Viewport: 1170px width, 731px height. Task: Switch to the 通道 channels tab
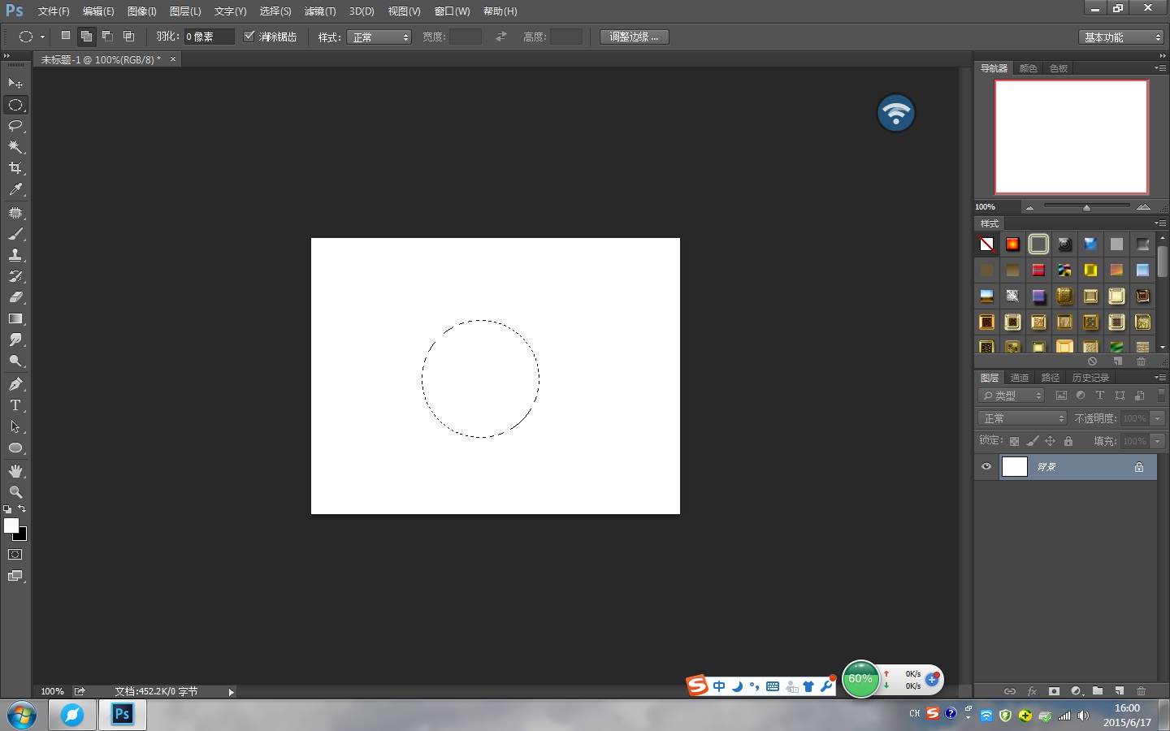pyautogui.click(x=1020, y=378)
